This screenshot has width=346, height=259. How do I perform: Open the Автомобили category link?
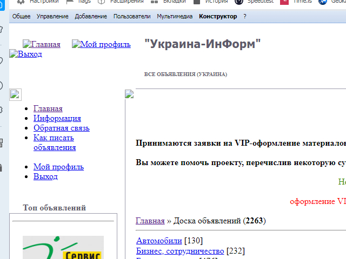(159, 240)
